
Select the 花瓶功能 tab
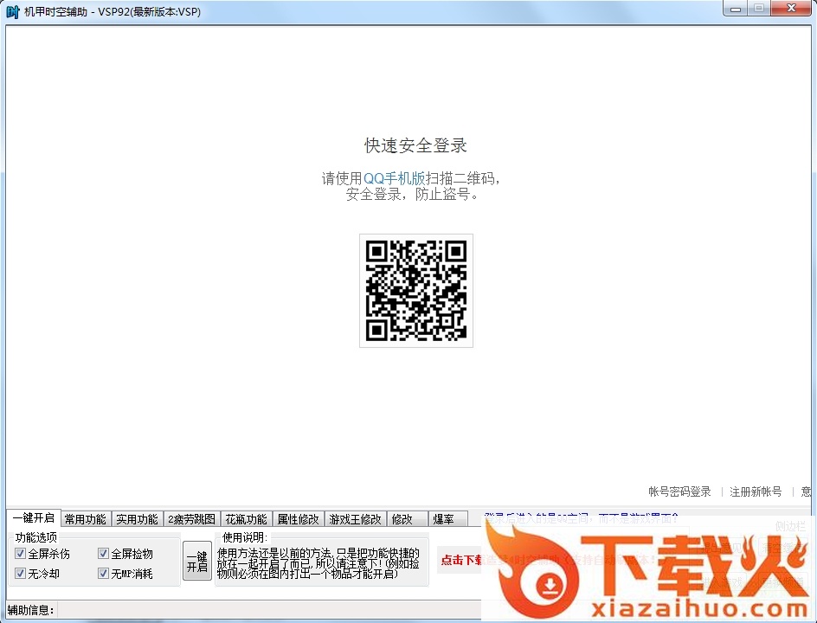point(246,519)
